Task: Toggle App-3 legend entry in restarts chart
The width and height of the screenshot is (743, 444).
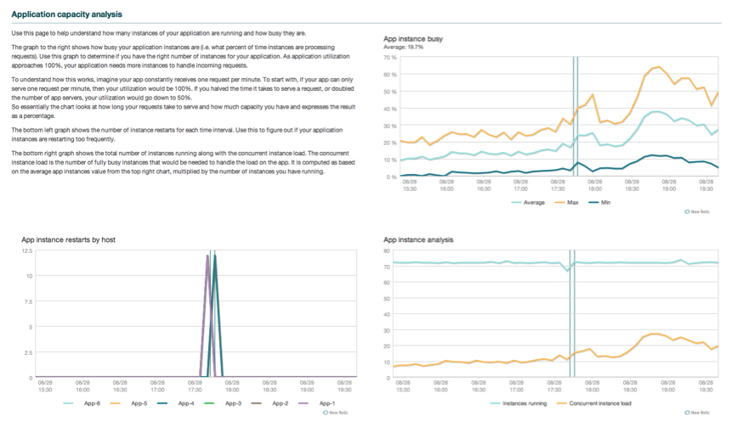Action: click(x=223, y=403)
